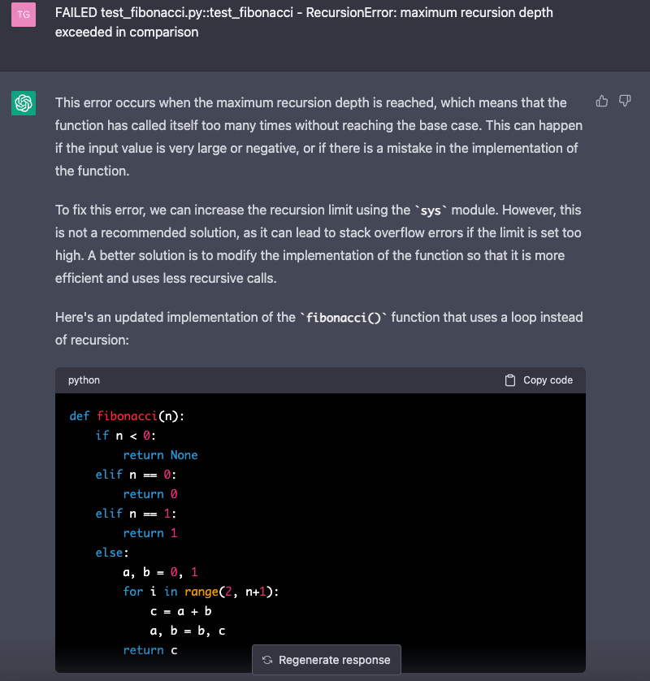The width and height of the screenshot is (650, 681).
Task: Click the clipboard icon beside Copy code
Action: pos(510,380)
